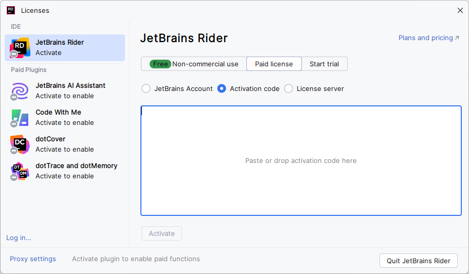Choose the License server radio option

288,88
